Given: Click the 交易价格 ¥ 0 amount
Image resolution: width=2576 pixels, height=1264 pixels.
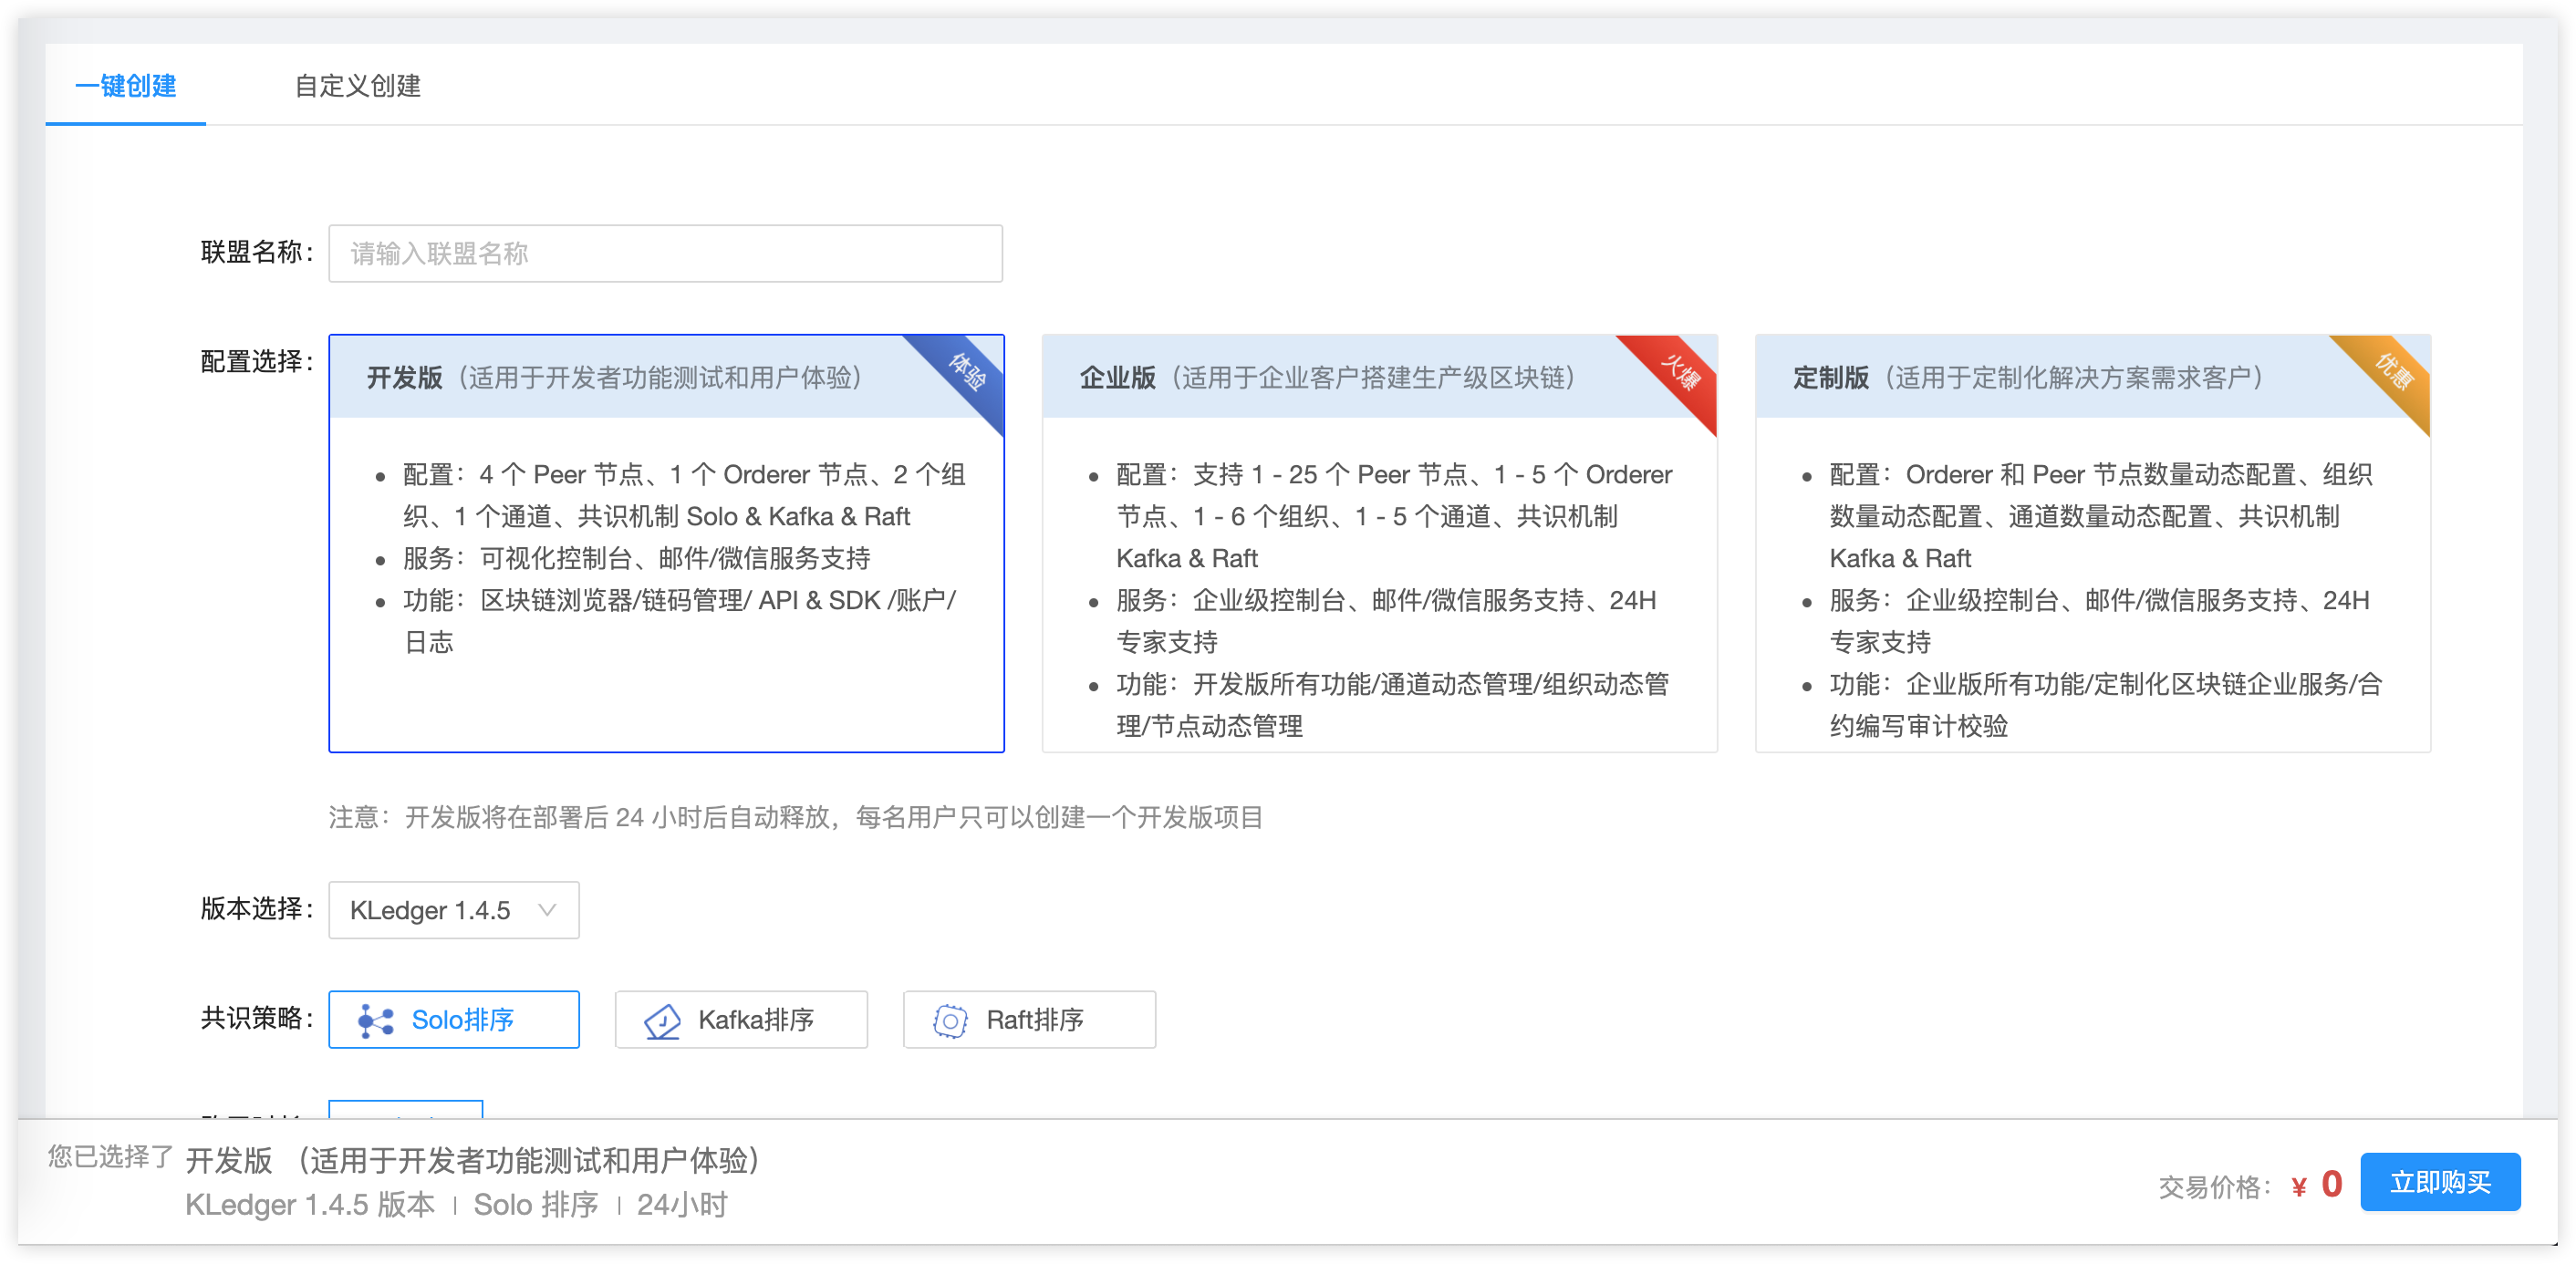Looking at the screenshot, I should click(2316, 1185).
